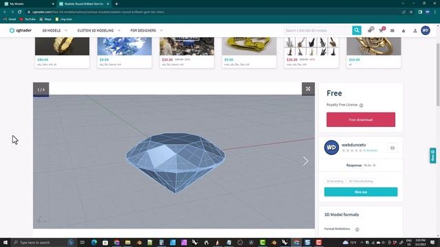Open Task View on the taskbar

point(82,242)
